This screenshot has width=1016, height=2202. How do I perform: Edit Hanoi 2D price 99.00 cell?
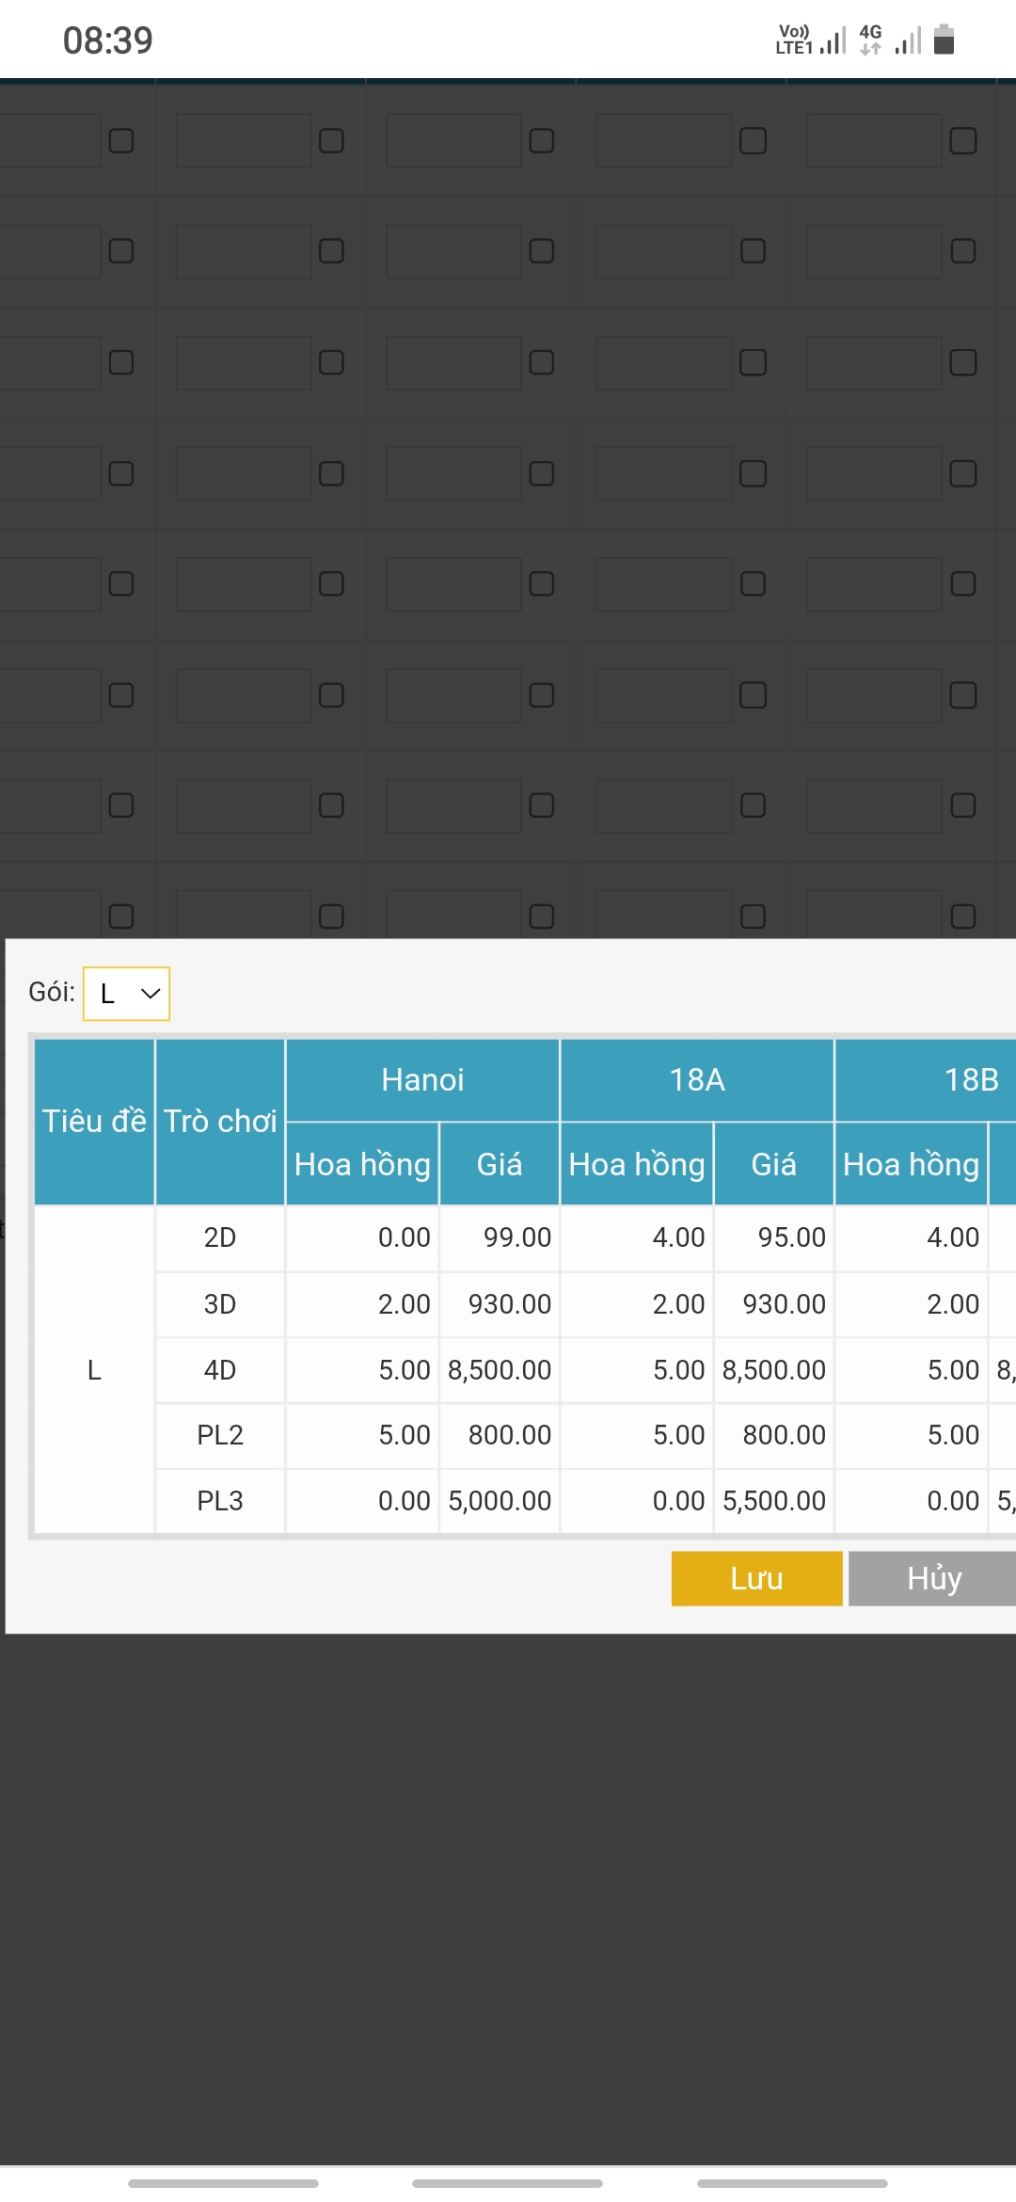click(500, 1237)
